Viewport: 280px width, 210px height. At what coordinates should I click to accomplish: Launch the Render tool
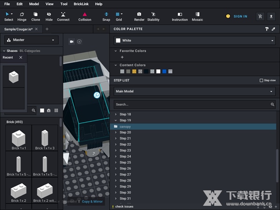pos(139,16)
